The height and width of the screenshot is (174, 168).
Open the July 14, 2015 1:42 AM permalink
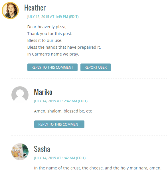(54, 158)
